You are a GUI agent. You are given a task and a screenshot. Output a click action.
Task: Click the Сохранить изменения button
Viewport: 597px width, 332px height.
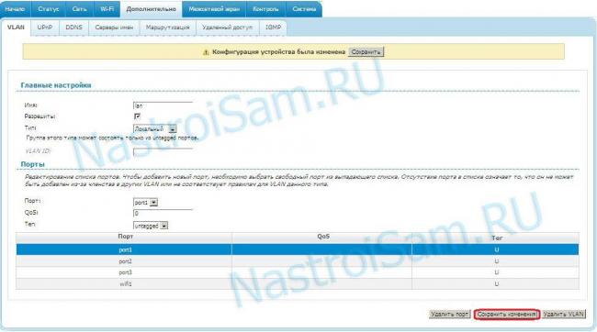point(507,315)
